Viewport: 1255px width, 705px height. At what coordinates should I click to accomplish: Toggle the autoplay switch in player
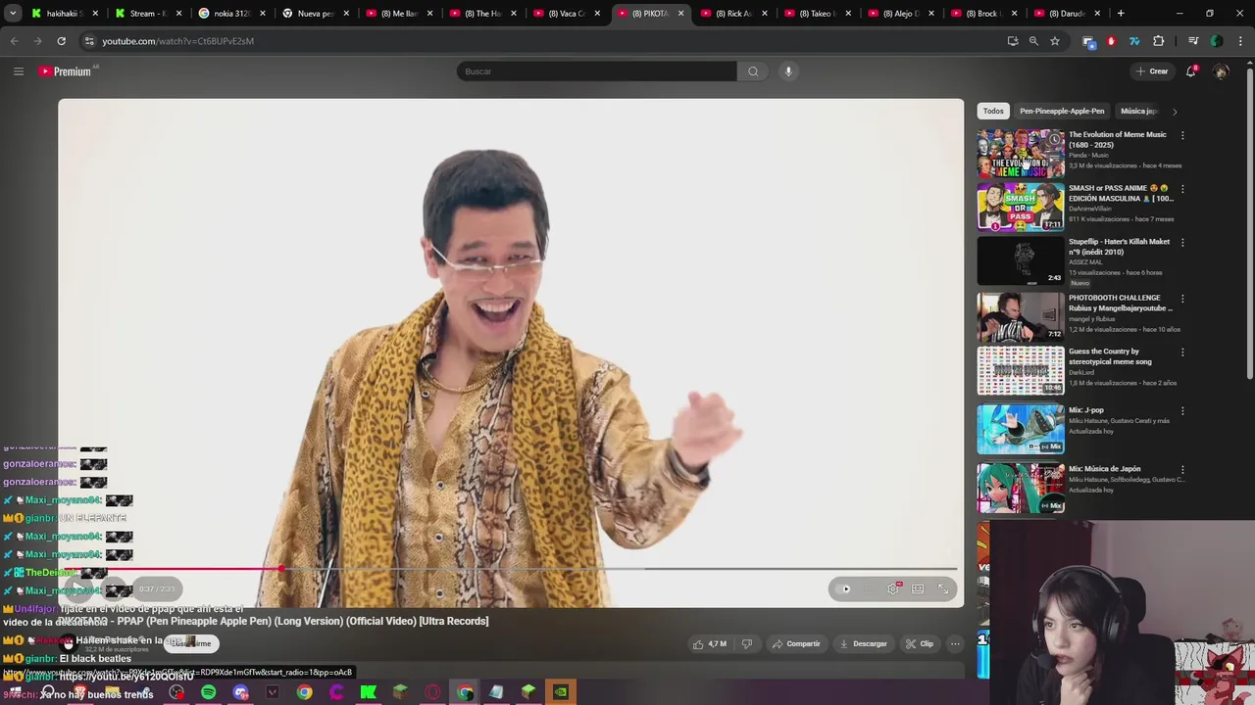(844, 588)
